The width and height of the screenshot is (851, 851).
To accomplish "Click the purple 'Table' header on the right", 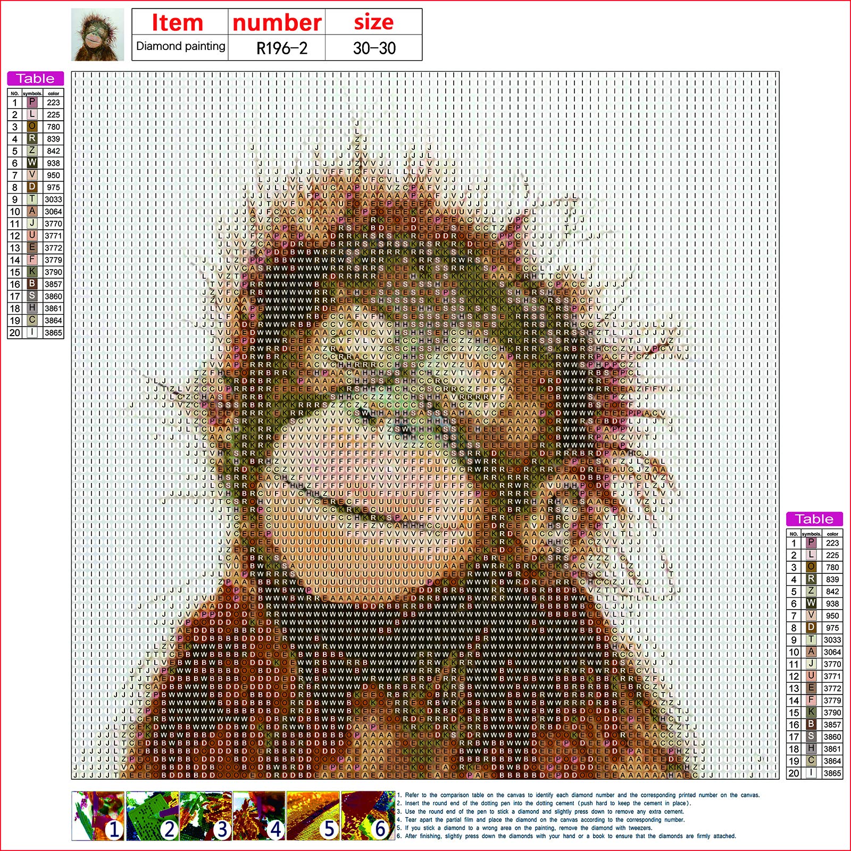I will tap(814, 519).
